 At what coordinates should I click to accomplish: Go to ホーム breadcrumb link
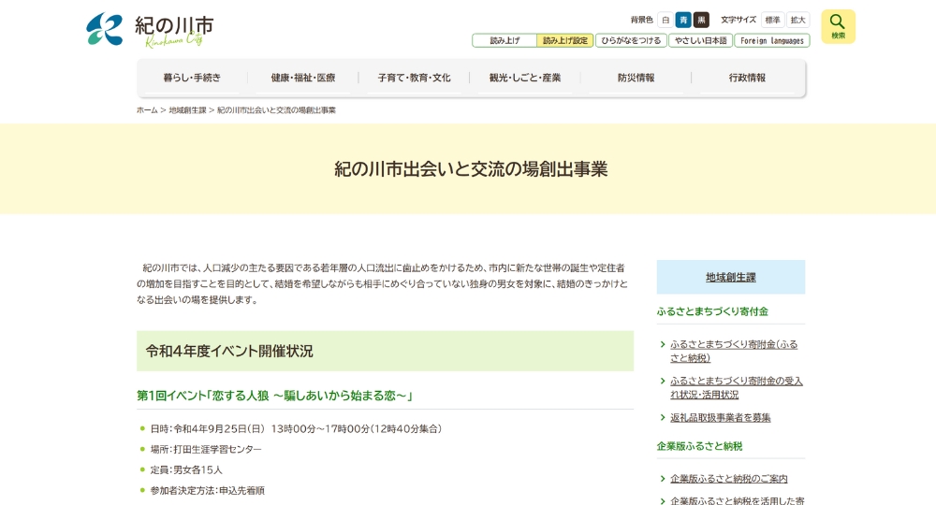[147, 110]
